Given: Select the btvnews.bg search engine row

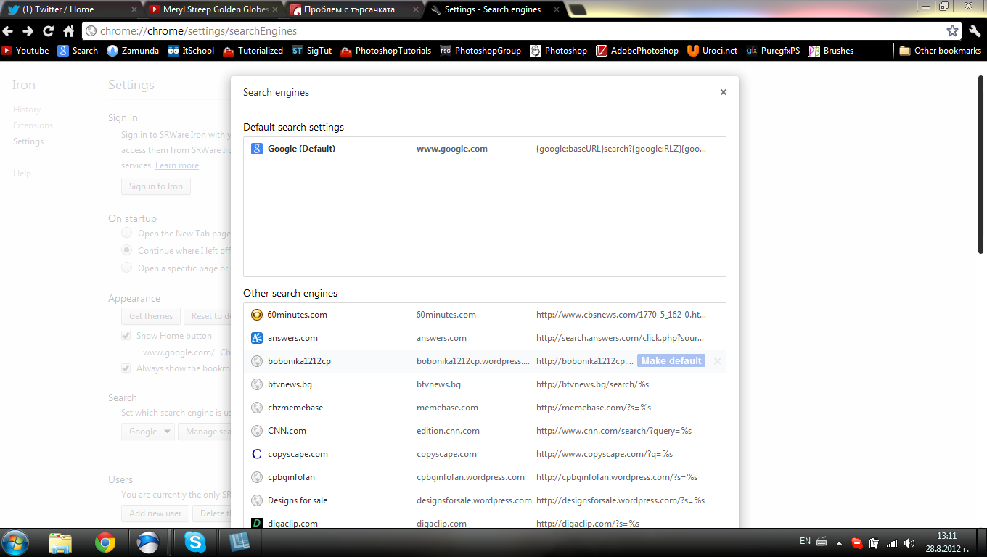Looking at the screenshot, I should click(485, 384).
